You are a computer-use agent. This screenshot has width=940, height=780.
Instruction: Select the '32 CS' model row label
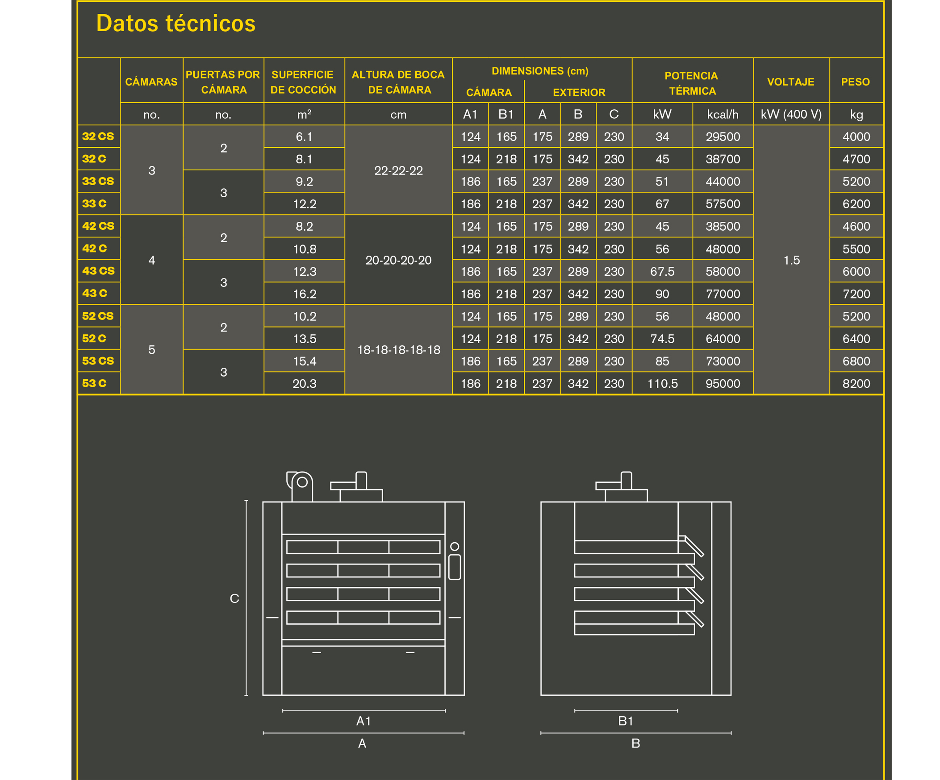tap(98, 137)
